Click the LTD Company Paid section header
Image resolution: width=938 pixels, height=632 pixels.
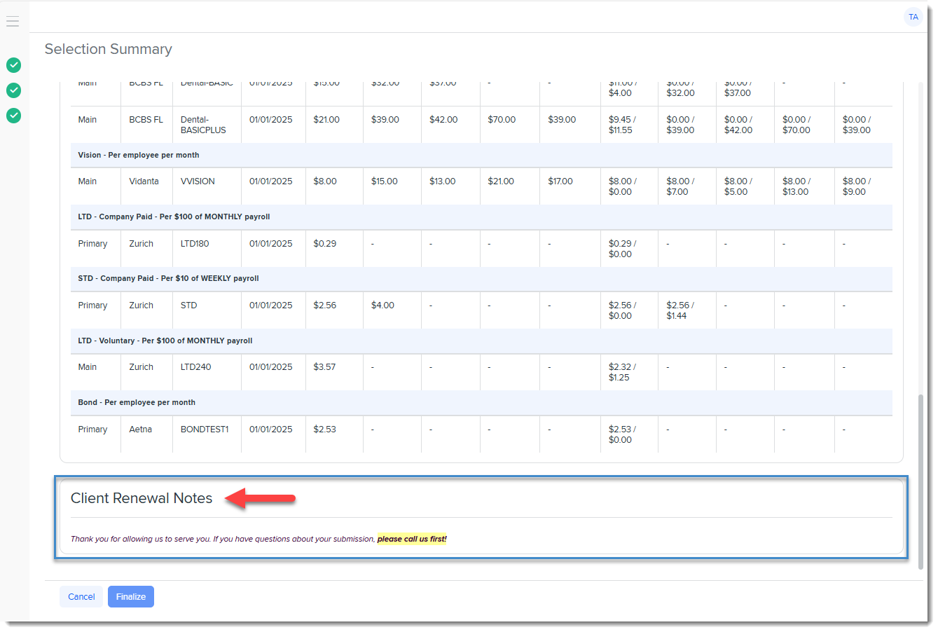[x=174, y=217]
